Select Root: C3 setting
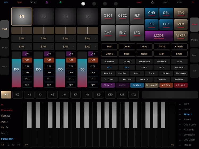The image size is (199, 149). (x=6, y=116)
